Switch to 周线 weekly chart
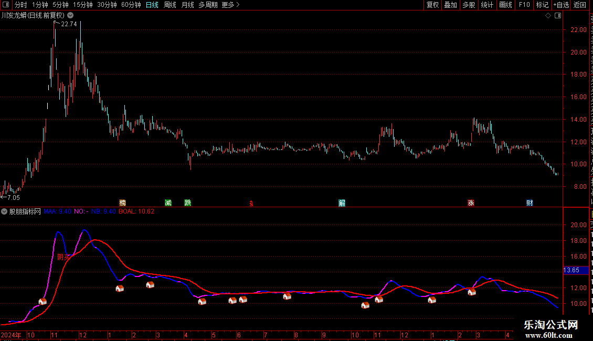The width and height of the screenshot is (593, 341). point(170,5)
